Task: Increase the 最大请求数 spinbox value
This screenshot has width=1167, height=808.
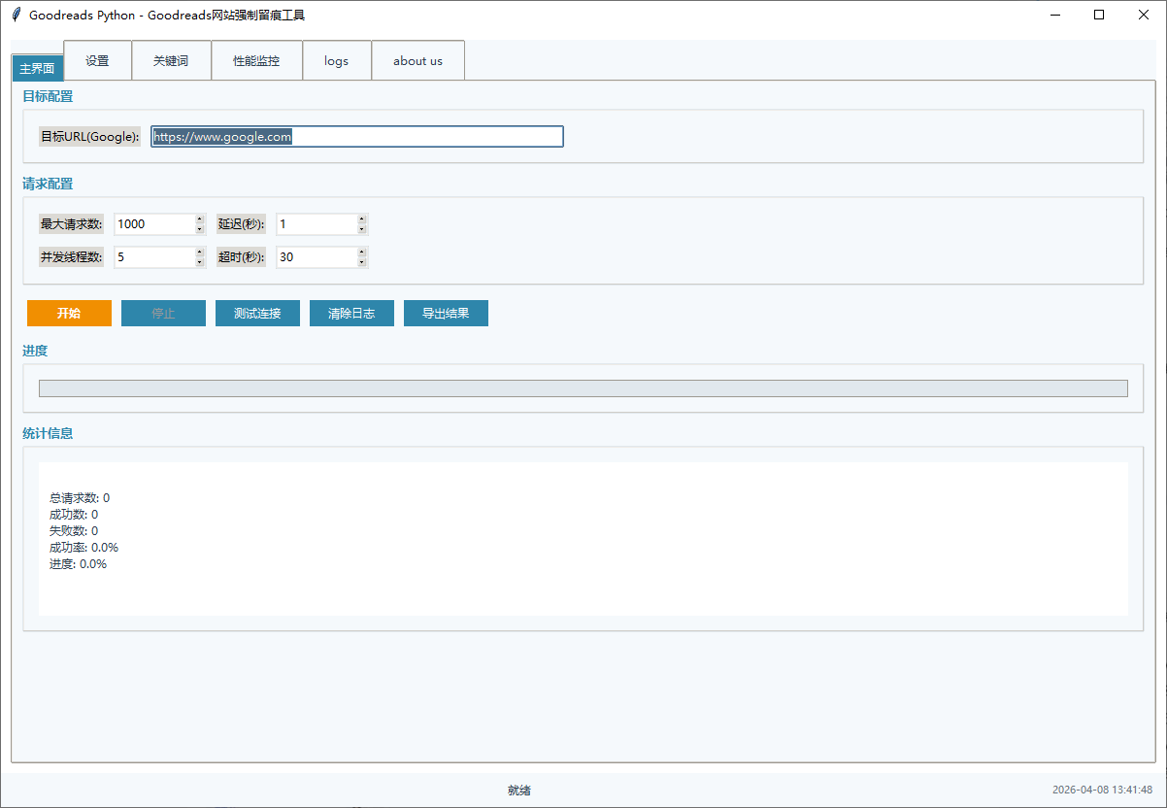Action: point(200,219)
